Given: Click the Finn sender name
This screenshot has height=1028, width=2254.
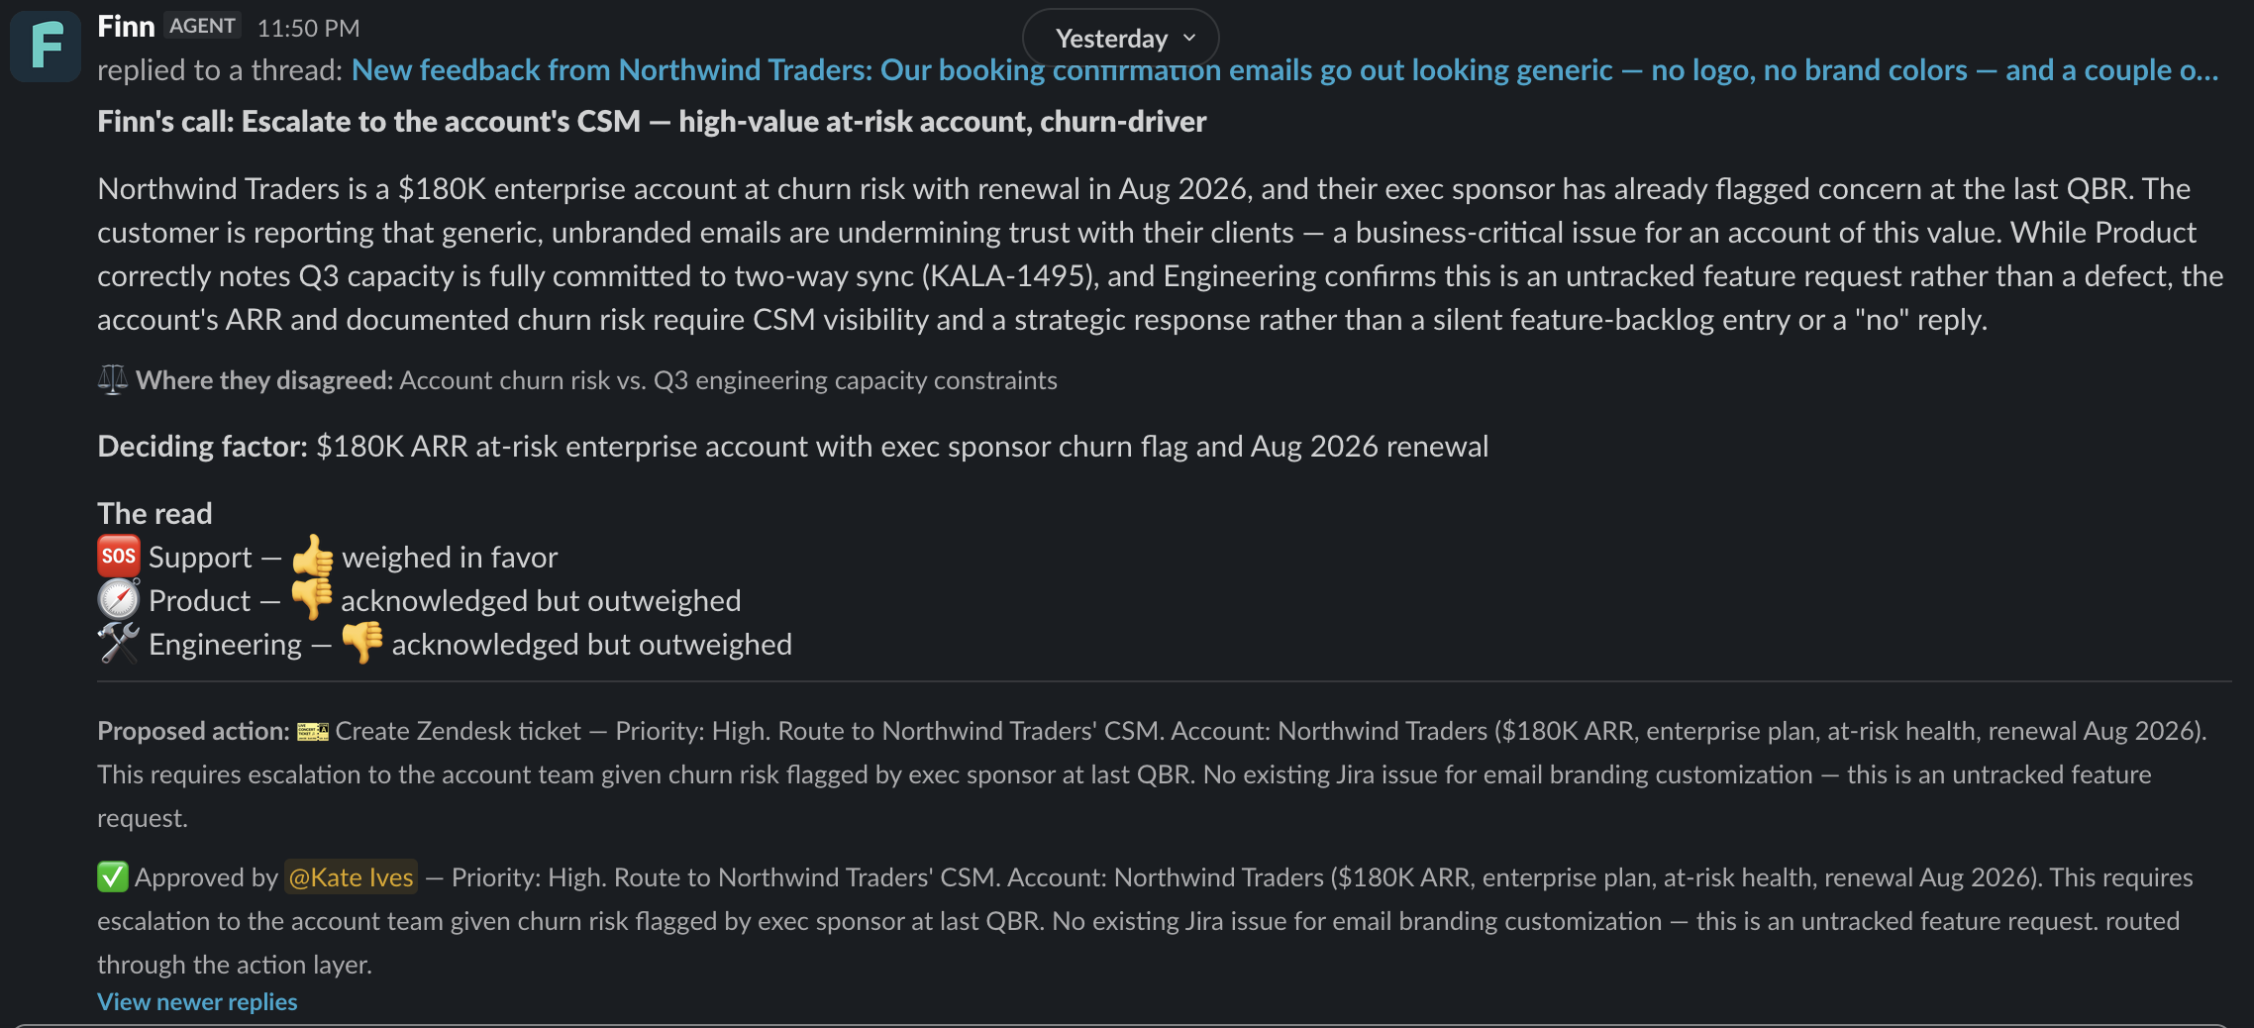Looking at the screenshot, I should (126, 27).
